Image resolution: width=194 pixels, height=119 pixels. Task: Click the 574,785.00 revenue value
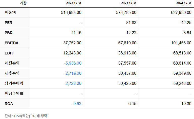click(126, 12)
